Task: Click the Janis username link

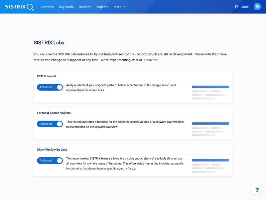Action: coord(245,7)
